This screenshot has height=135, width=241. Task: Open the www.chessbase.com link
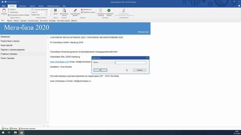click(x=59, y=62)
